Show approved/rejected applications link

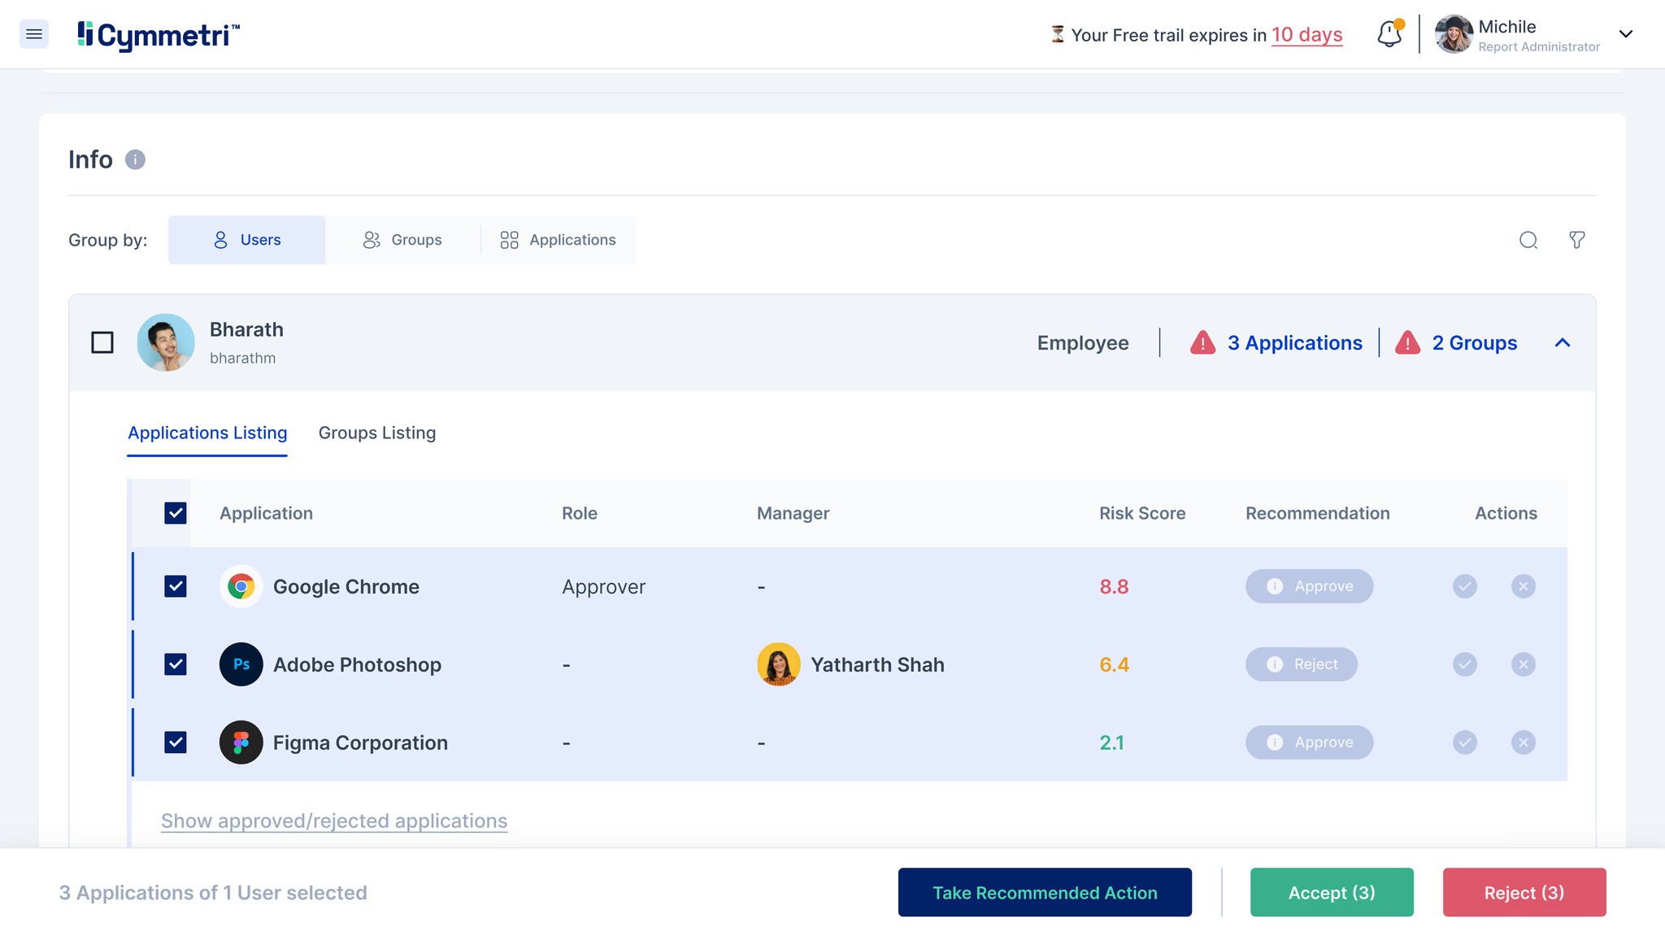pos(334,821)
